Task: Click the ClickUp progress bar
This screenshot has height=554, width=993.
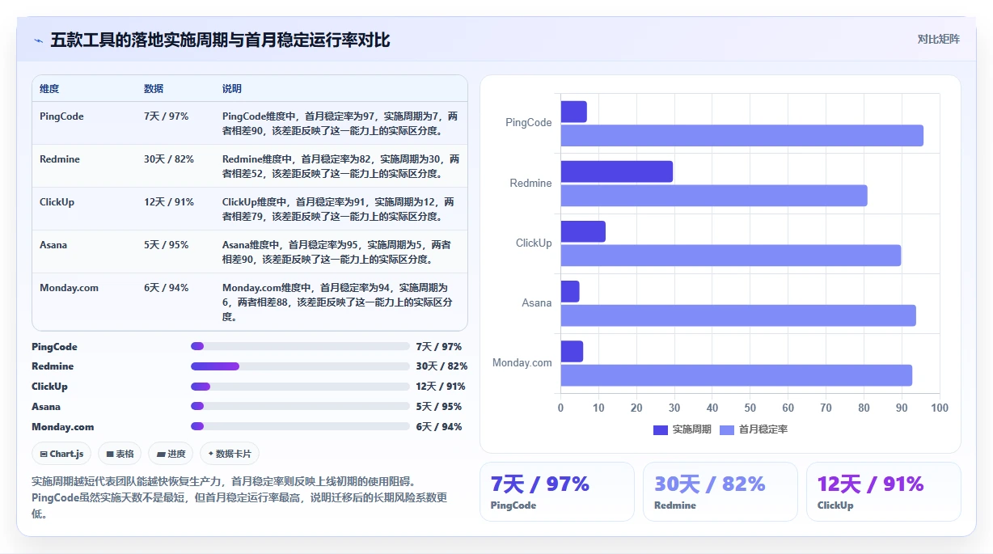Action: coord(300,387)
